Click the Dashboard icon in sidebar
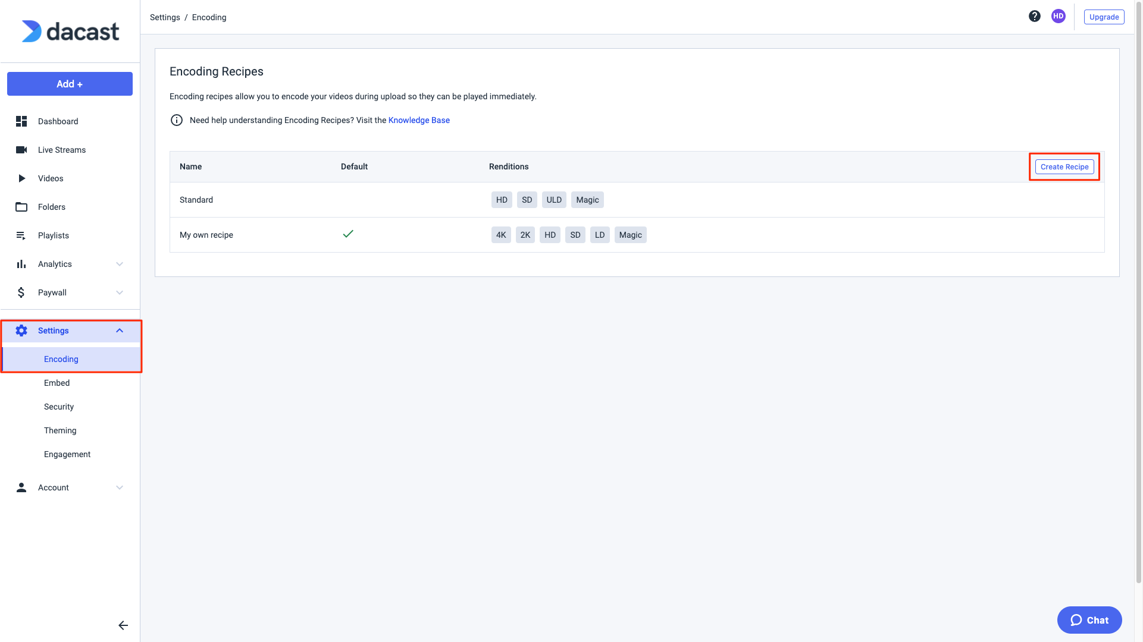Image resolution: width=1143 pixels, height=642 pixels. coord(22,121)
